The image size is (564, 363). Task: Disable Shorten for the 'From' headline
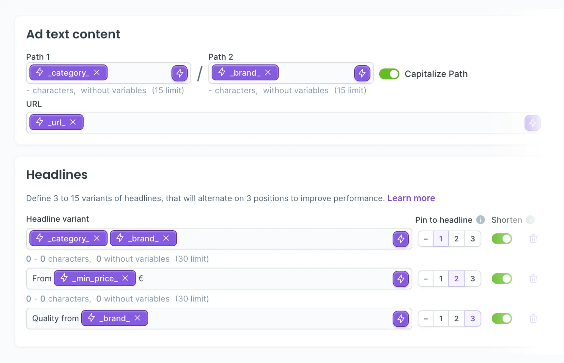point(502,279)
